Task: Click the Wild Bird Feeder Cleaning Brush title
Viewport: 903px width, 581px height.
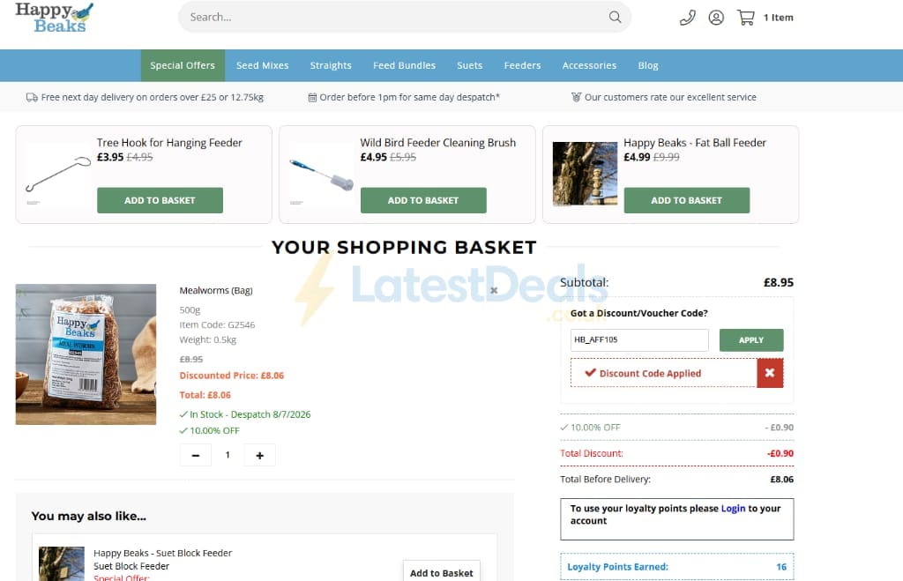Action: click(437, 143)
